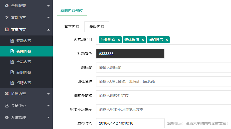Click the gear icon beside 系统管理
The image size is (231, 129).
click(7, 117)
